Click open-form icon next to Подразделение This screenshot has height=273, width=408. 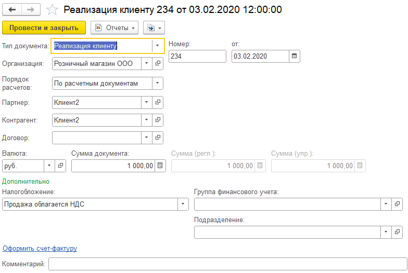[x=398, y=231]
